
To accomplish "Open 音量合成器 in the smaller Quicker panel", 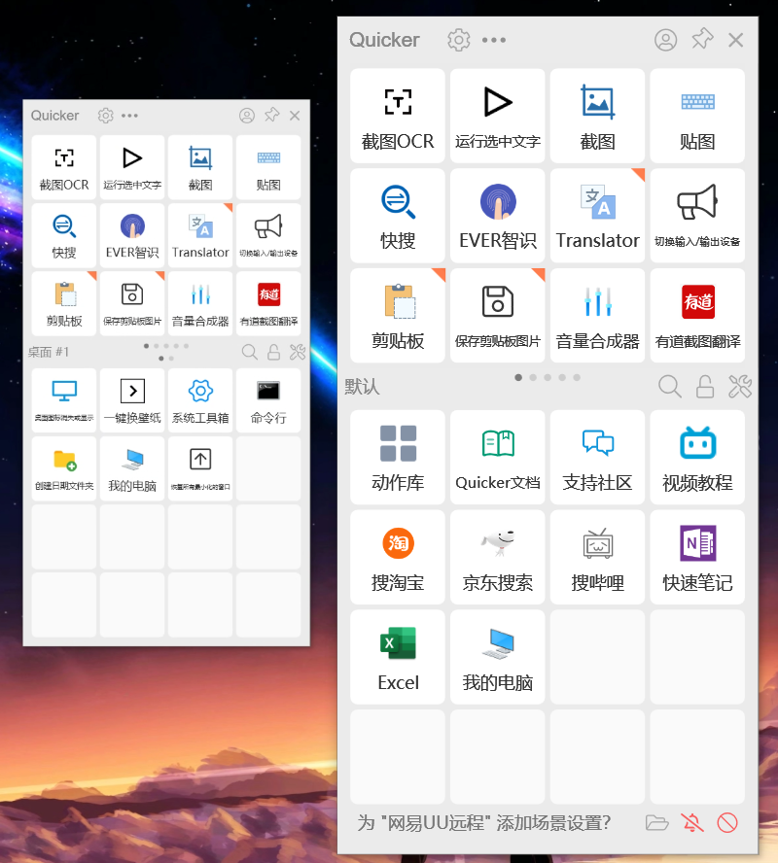I will point(200,303).
